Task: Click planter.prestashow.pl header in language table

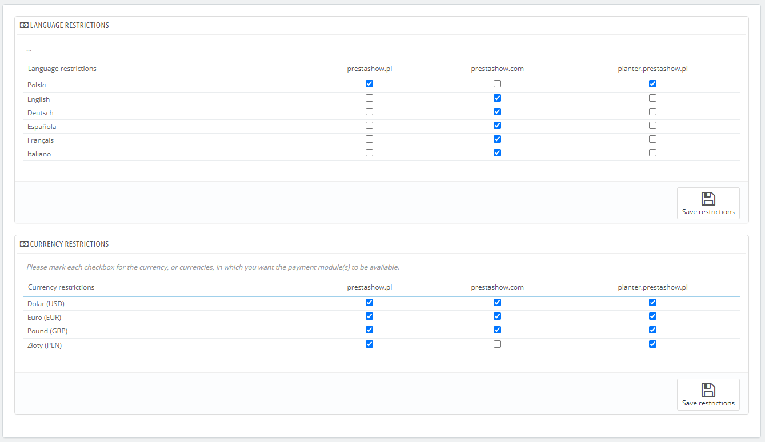Action: (x=652, y=69)
